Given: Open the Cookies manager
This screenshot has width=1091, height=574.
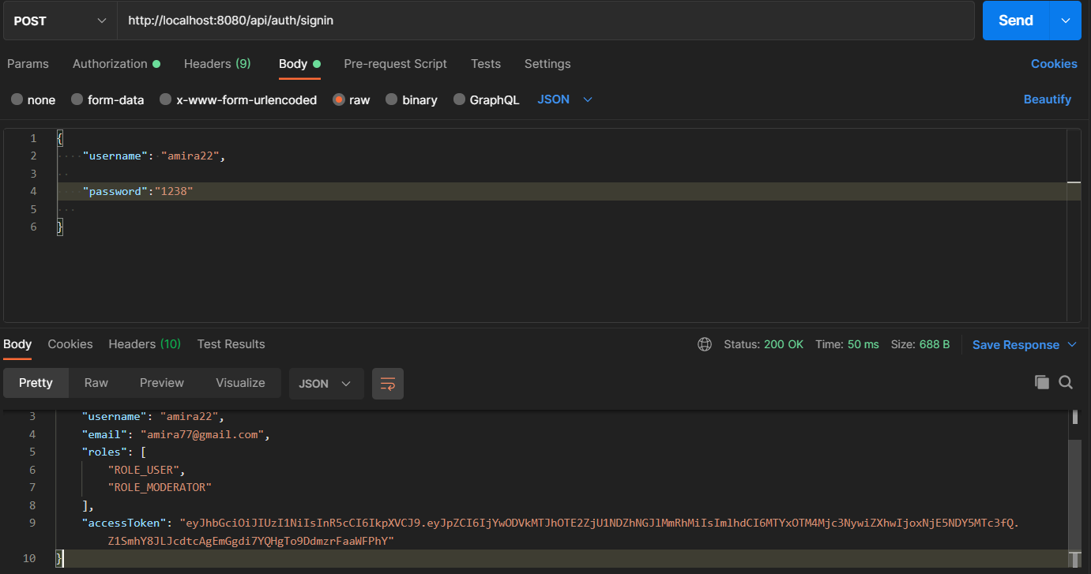Looking at the screenshot, I should (x=1054, y=63).
